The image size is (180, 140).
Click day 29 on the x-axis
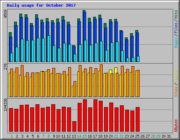click(158, 136)
